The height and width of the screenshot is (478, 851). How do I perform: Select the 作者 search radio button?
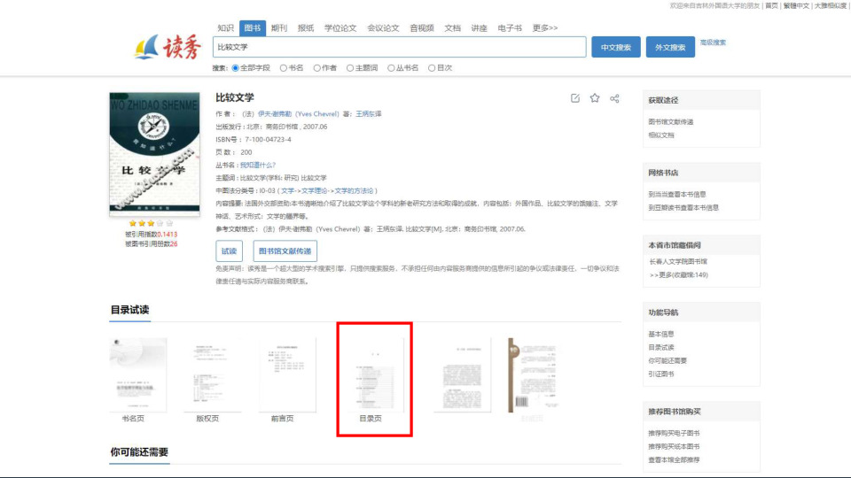coord(317,68)
